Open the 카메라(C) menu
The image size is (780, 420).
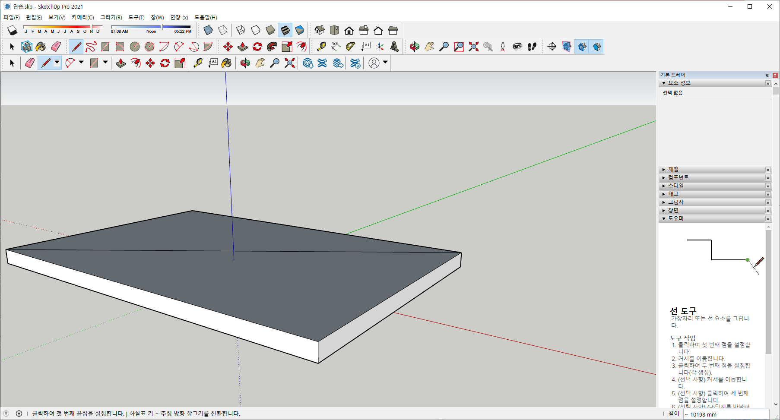coord(83,18)
